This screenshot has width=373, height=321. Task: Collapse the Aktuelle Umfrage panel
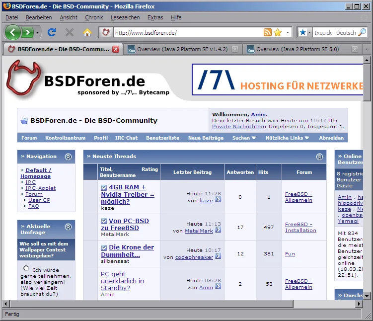[68, 227]
